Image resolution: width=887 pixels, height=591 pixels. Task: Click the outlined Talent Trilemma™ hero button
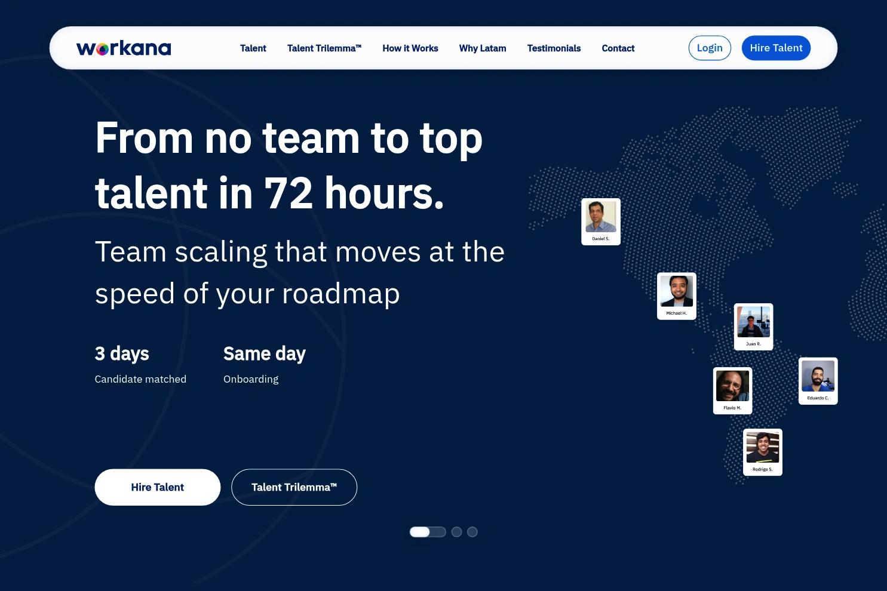click(294, 487)
